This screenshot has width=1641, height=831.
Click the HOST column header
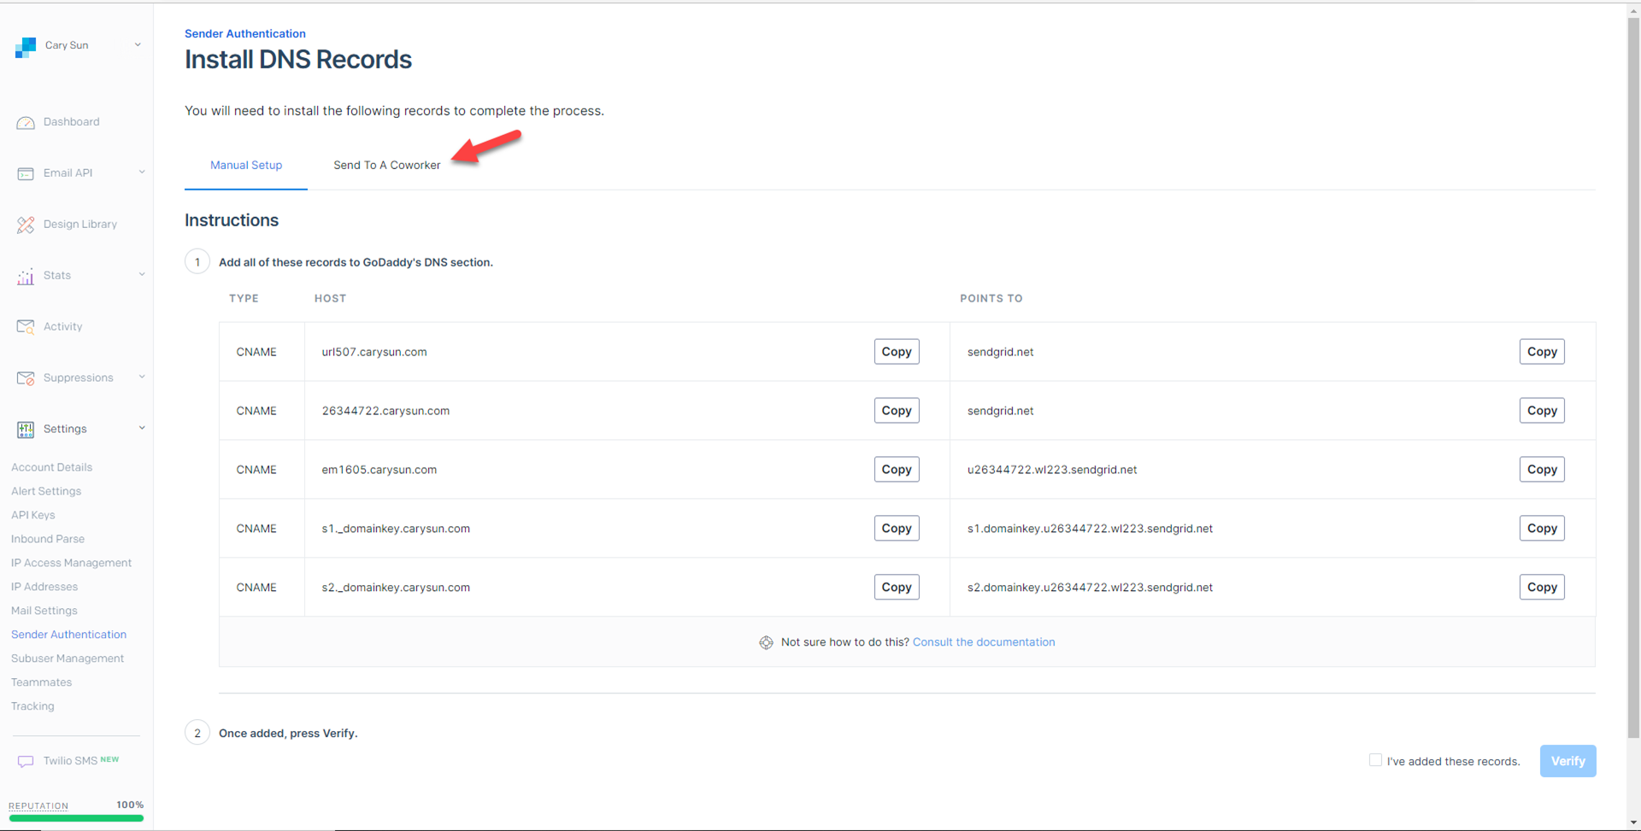330,298
